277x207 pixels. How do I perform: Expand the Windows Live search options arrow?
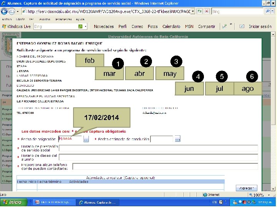pyautogui.click(x=85, y=26)
